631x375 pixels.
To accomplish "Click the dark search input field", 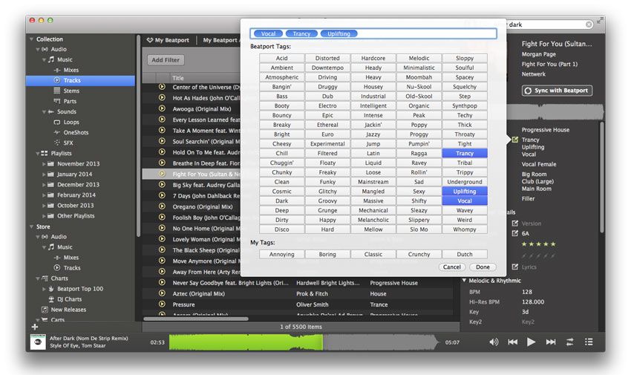I will click(546, 25).
